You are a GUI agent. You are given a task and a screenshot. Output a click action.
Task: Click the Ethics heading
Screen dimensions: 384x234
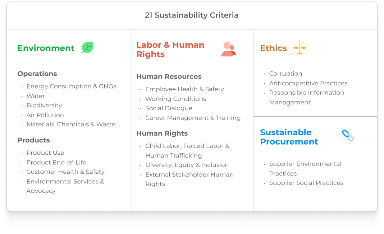(273, 48)
